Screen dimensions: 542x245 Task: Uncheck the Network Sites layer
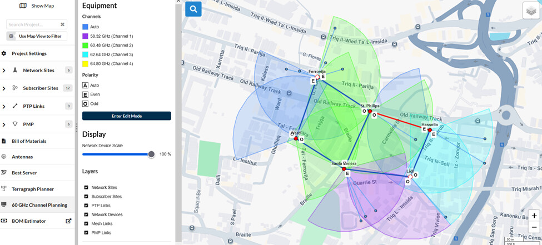(86, 188)
